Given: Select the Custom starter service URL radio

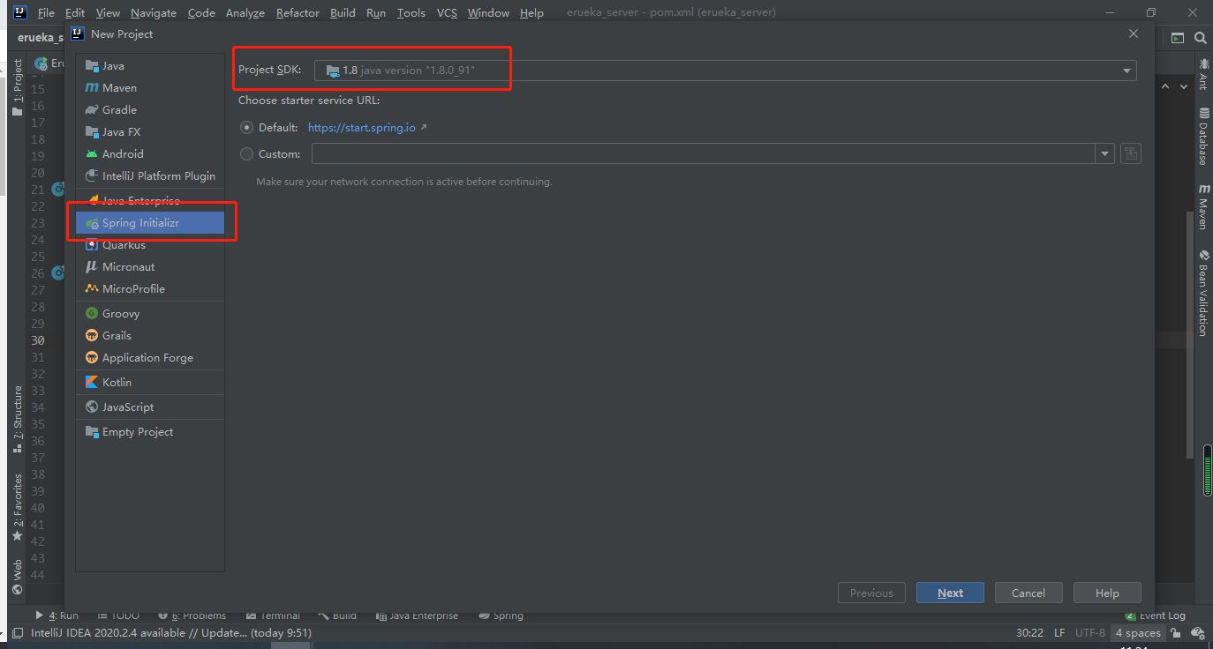Looking at the screenshot, I should point(247,153).
